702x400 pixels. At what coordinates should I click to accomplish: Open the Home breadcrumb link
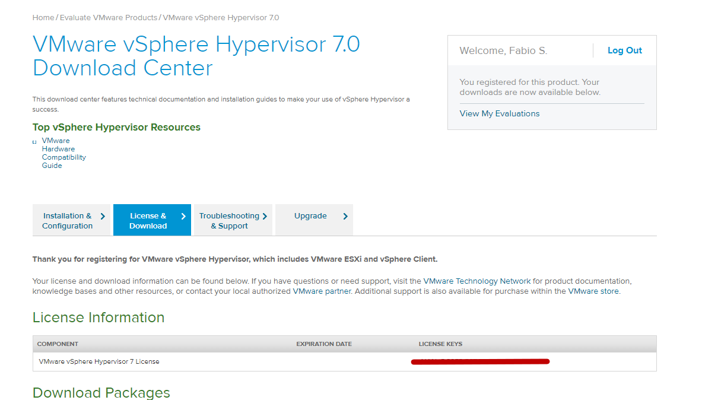click(43, 17)
